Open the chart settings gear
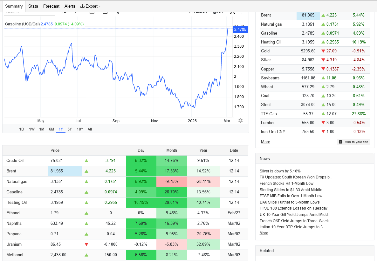This screenshot has width=377, height=261. click(241, 121)
